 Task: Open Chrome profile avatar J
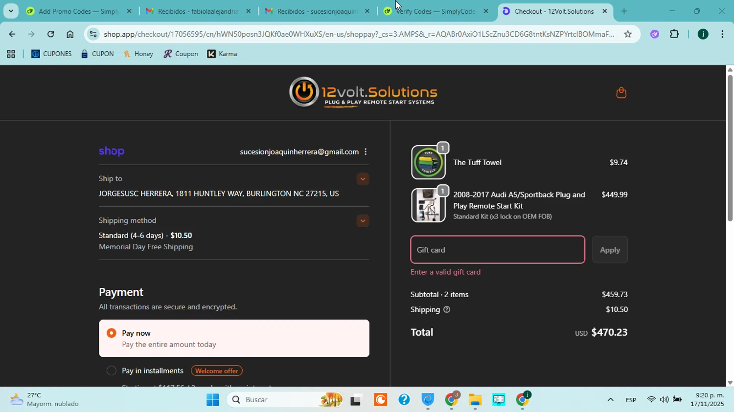point(703,34)
